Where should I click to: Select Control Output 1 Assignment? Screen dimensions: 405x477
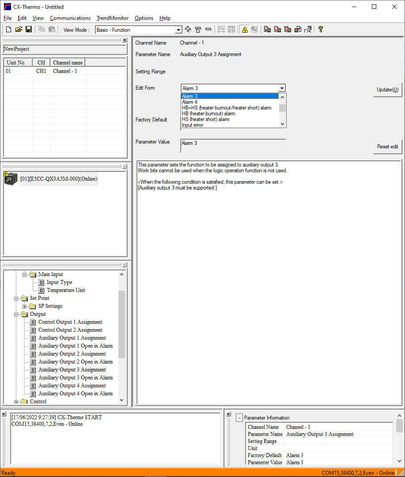[70, 322]
